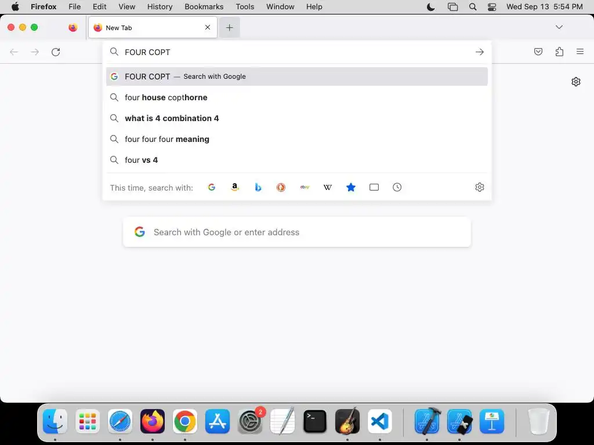
Task: Open Xcode from the Dock
Action: coord(428,421)
